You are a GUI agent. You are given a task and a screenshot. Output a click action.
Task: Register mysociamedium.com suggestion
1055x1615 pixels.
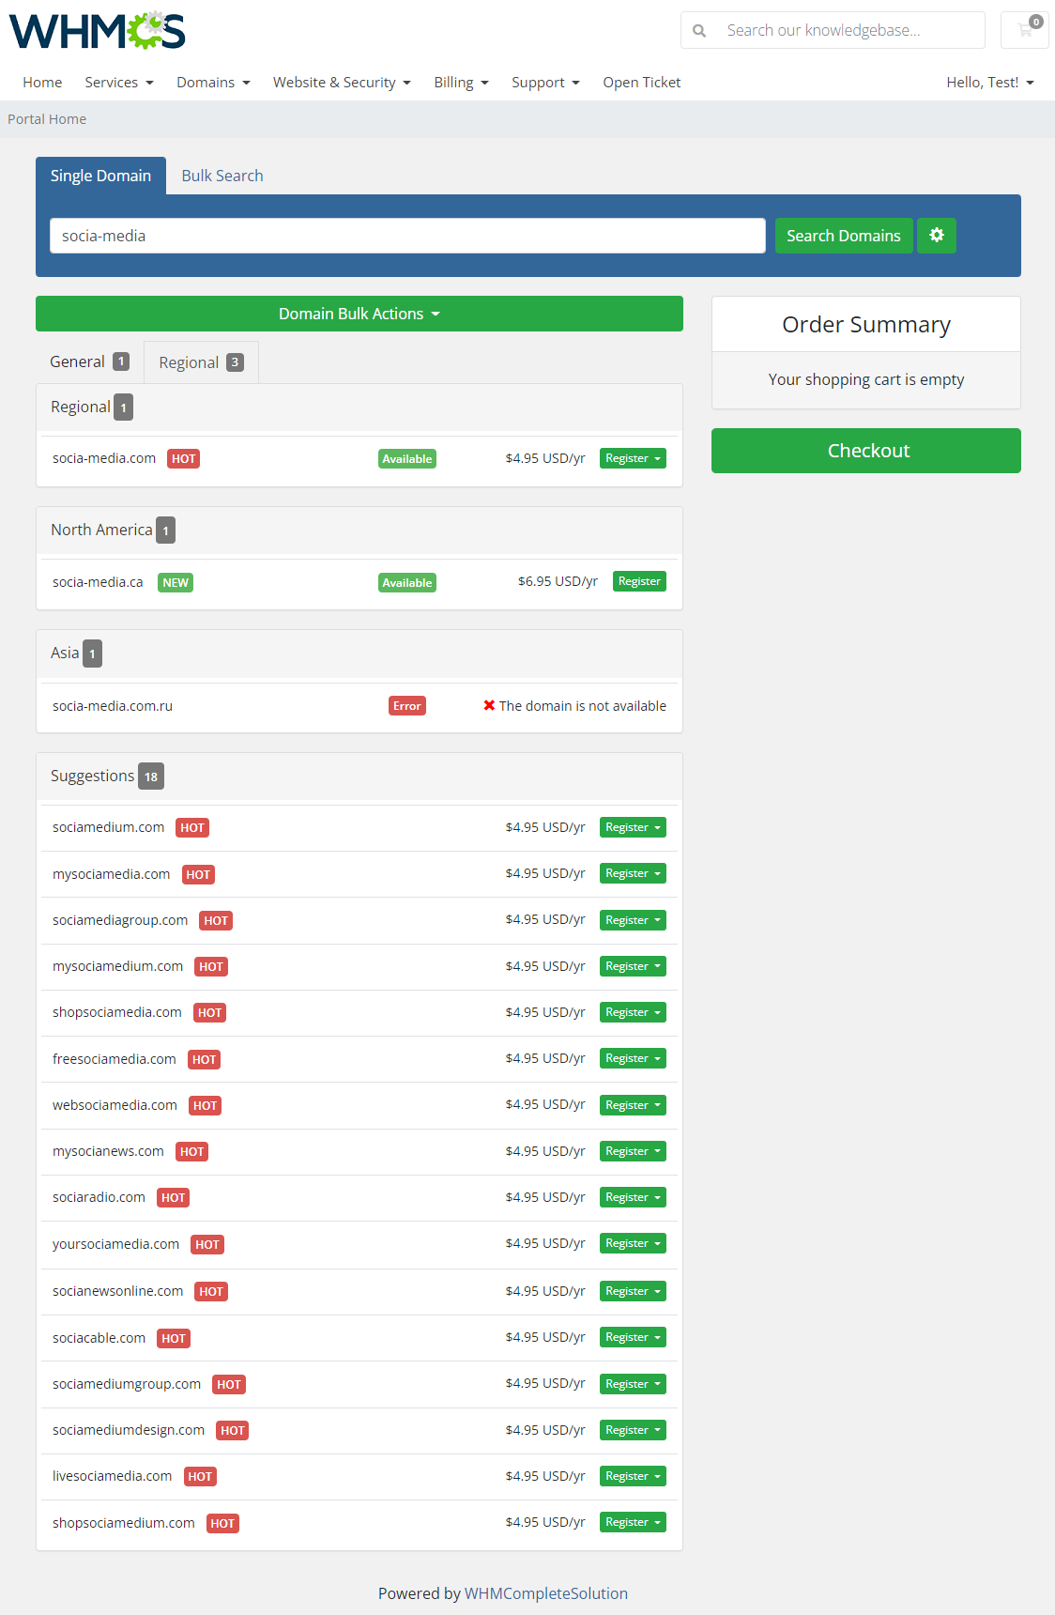point(633,966)
